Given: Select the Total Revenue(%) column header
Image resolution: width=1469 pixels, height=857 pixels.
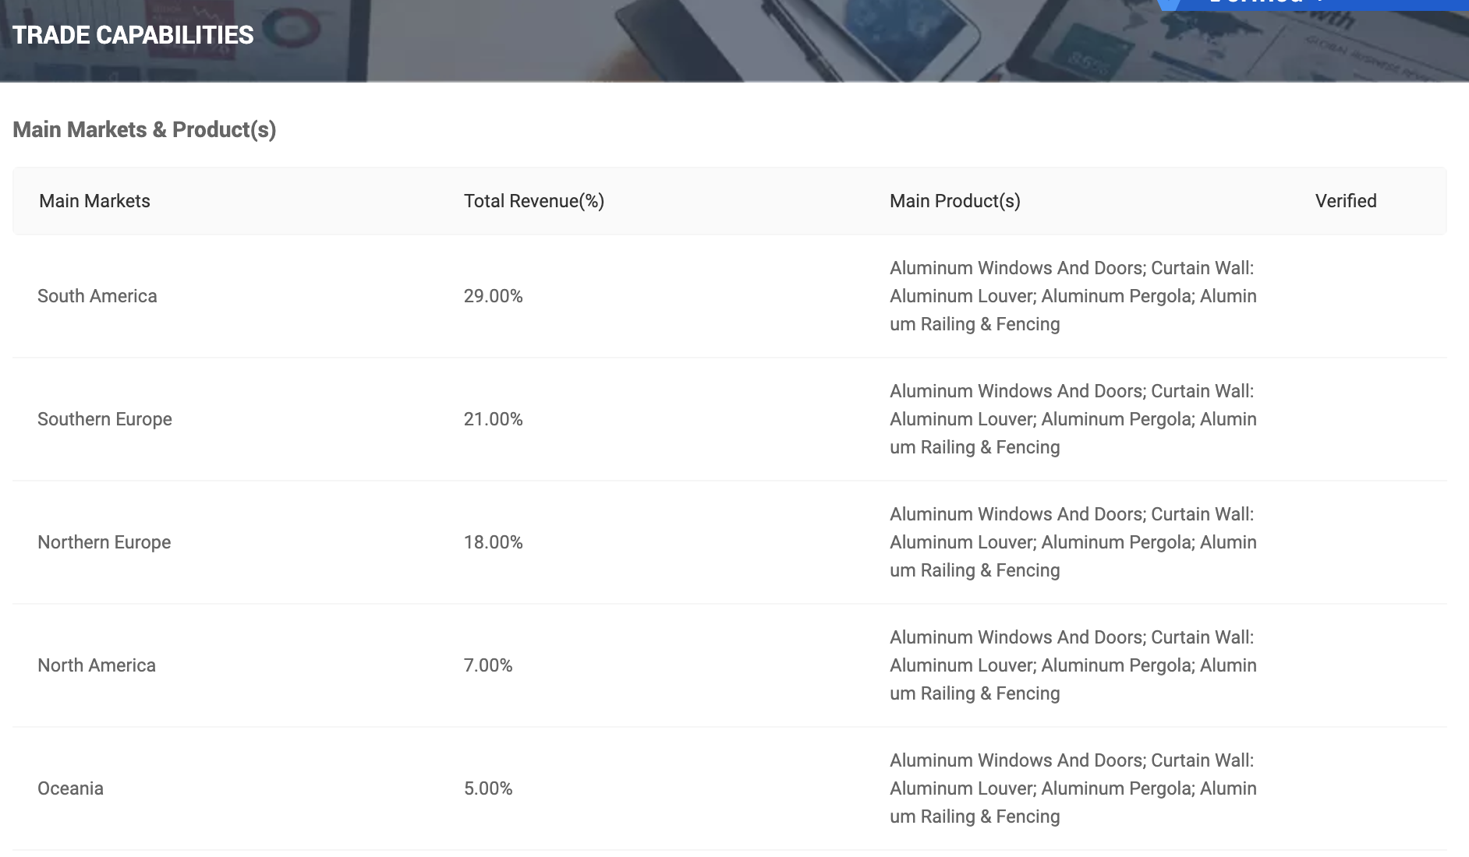Looking at the screenshot, I should pyautogui.click(x=534, y=201).
